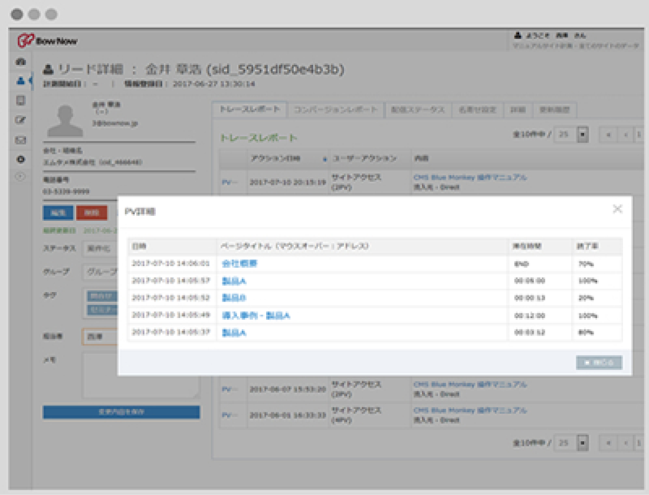Click dialog cell 2017-07-10 14:05:49
Screen dimensions: 649x495
[171, 315]
